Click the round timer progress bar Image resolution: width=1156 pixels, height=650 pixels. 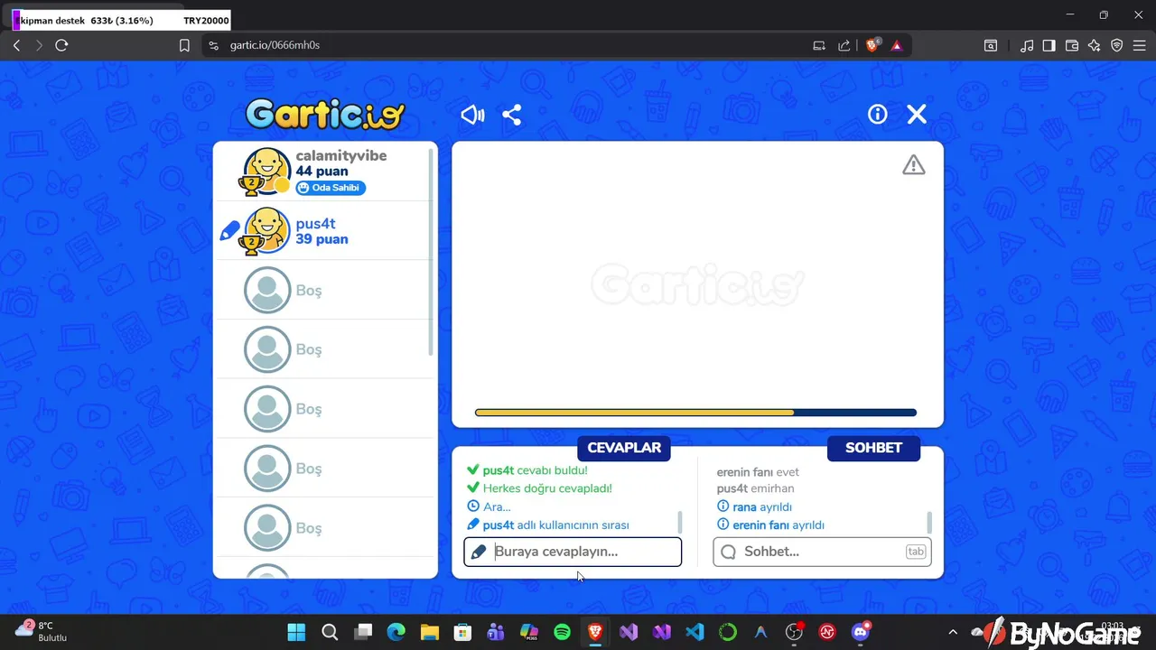tap(695, 413)
